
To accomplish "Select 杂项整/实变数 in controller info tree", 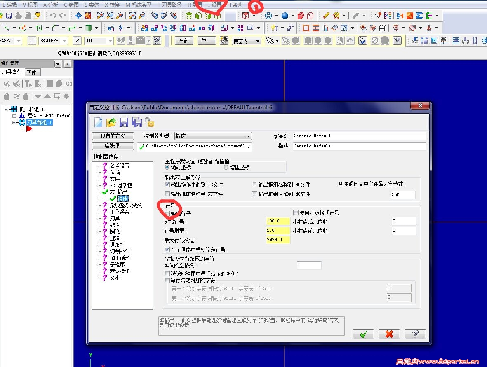I will coord(126,205).
